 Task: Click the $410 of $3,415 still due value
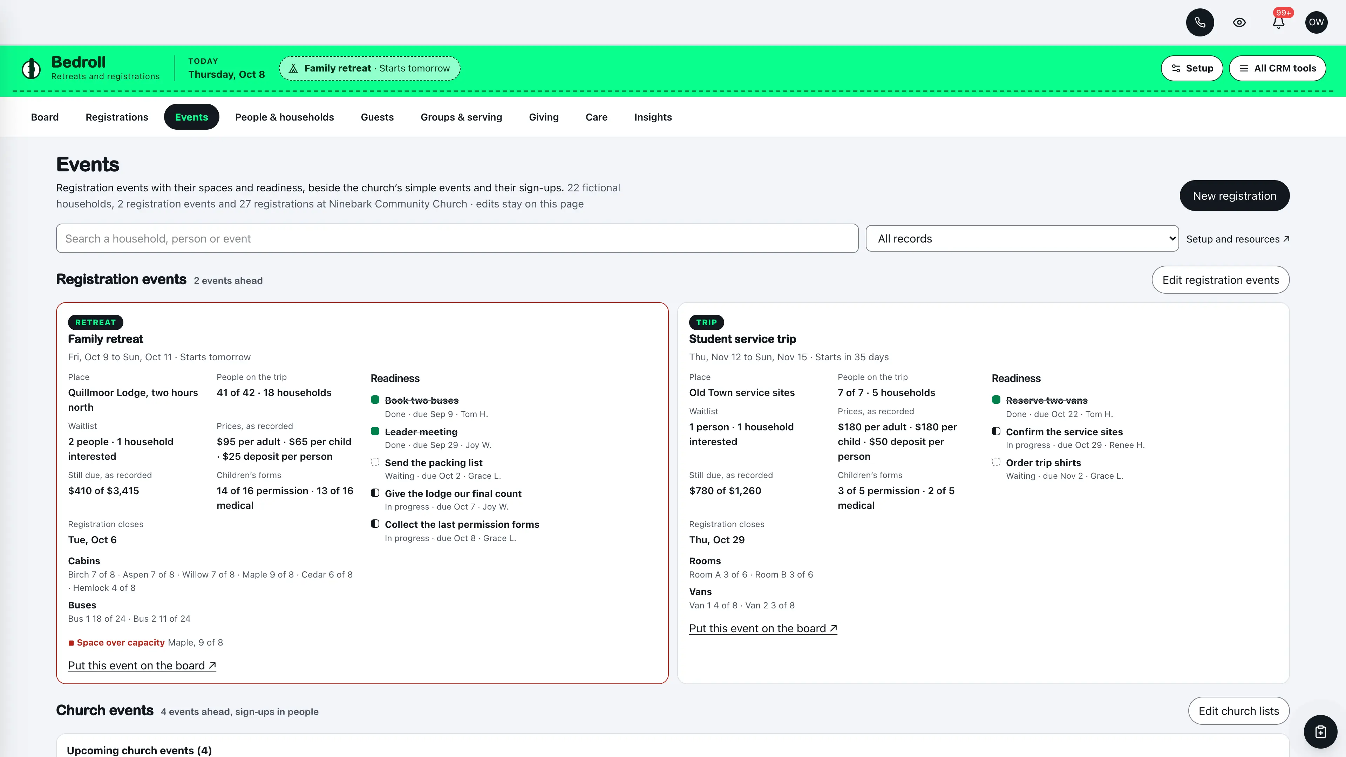(x=103, y=491)
